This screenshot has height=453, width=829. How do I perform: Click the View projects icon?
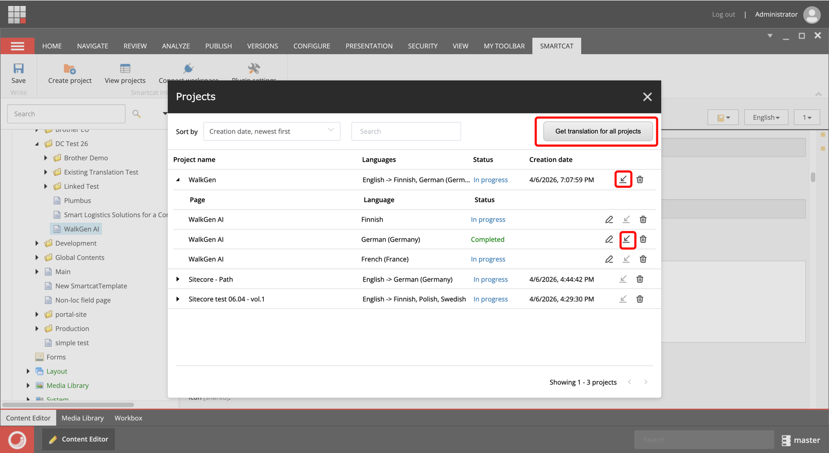[125, 69]
